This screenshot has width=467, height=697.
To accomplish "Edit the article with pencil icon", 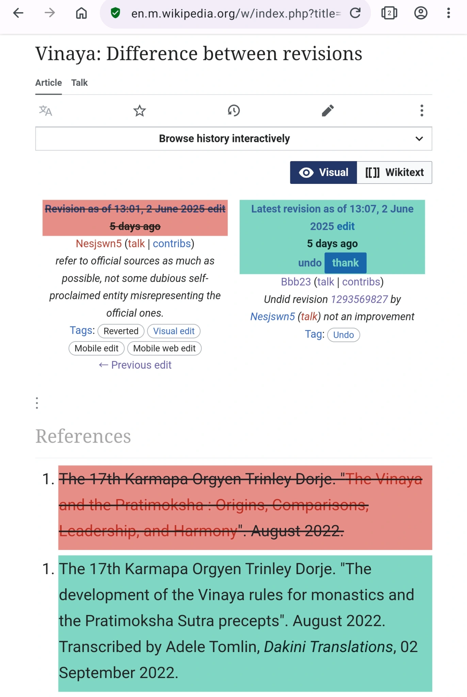I will pos(328,111).
